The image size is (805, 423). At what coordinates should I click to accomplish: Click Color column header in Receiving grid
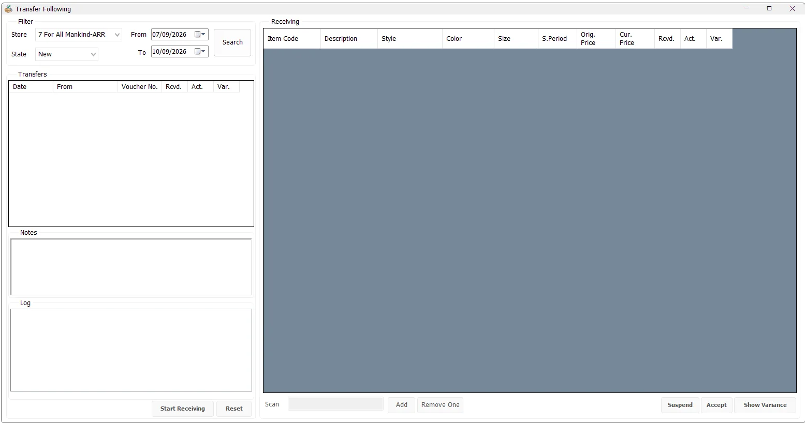(468, 39)
